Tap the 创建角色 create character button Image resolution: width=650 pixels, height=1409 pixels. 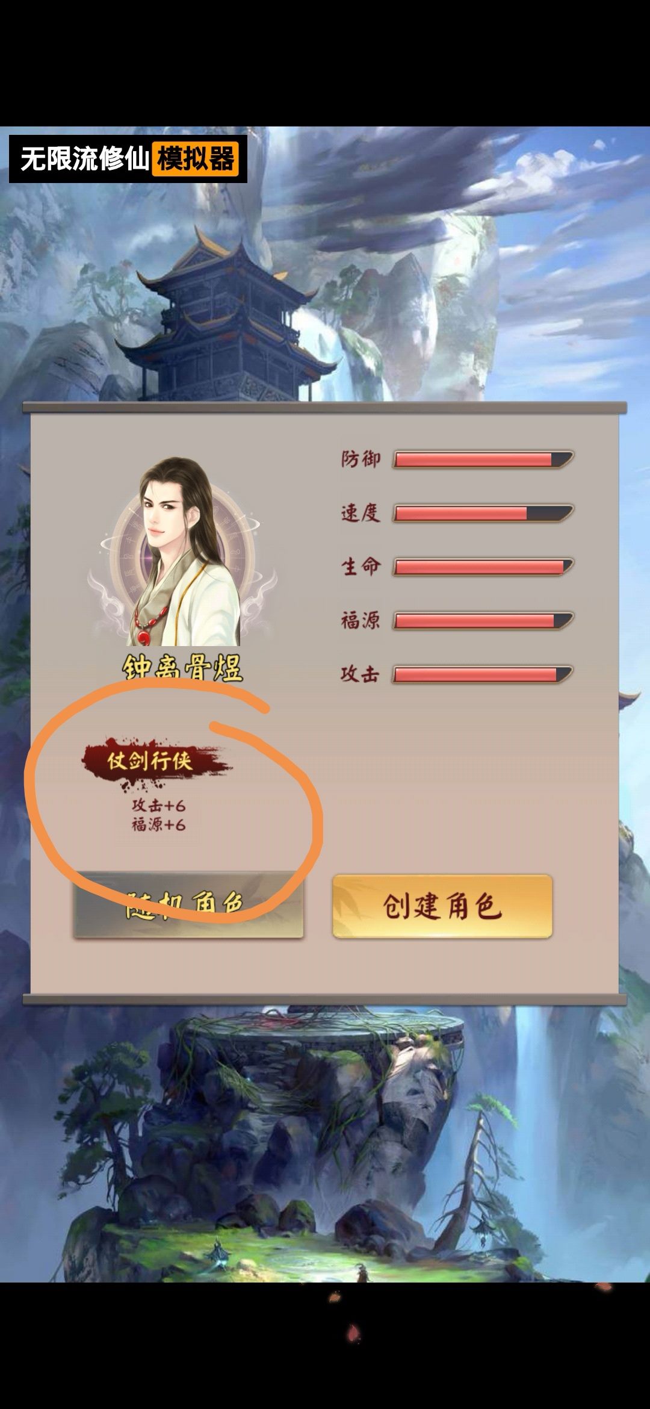click(x=442, y=906)
